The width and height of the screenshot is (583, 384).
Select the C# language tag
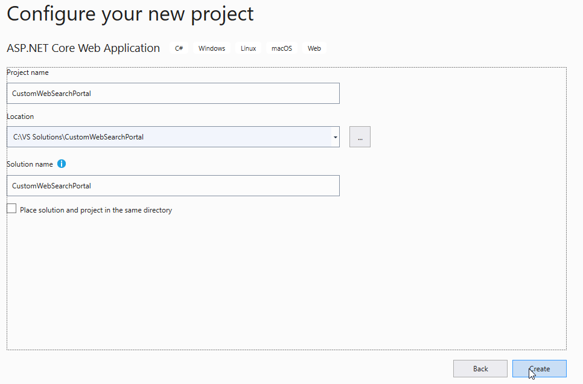179,48
